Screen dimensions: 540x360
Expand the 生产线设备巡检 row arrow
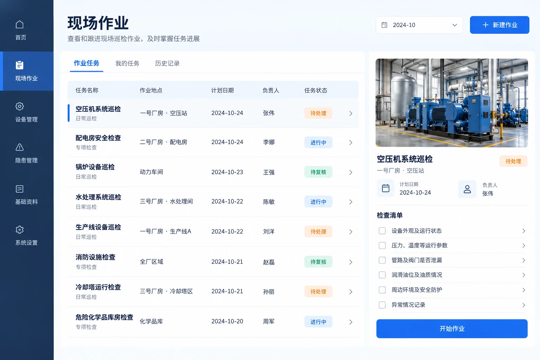point(351,232)
